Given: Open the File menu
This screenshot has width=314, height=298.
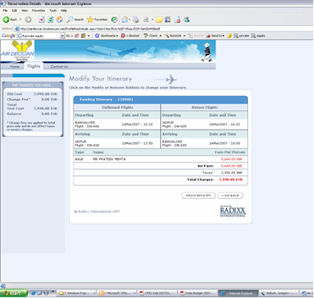Looking at the screenshot, I should (5, 10).
